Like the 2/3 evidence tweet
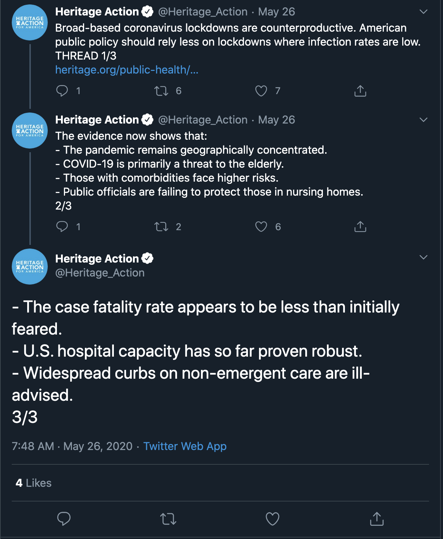The width and height of the screenshot is (443, 539). click(261, 226)
